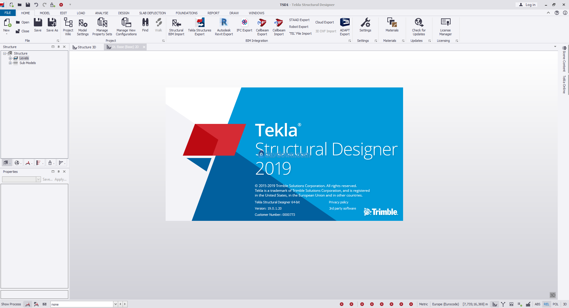Toggle POL coordinate mode
Image resolution: width=569 pixels, height=308 pixels.
click(556, 304)
